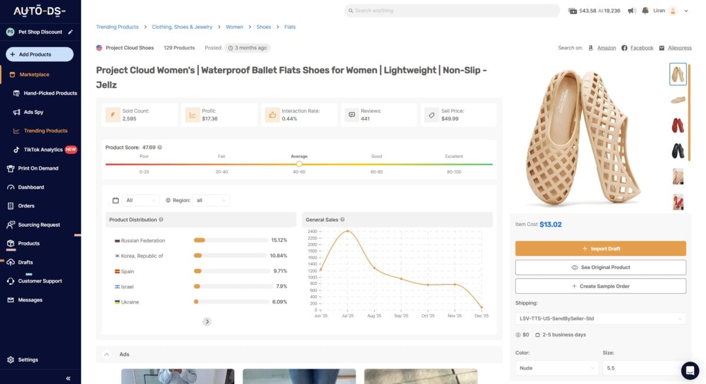The width and height of the screenshot is (706, 384).
Task: Click the announcements megaphone icon
Action: pos(631,10)
